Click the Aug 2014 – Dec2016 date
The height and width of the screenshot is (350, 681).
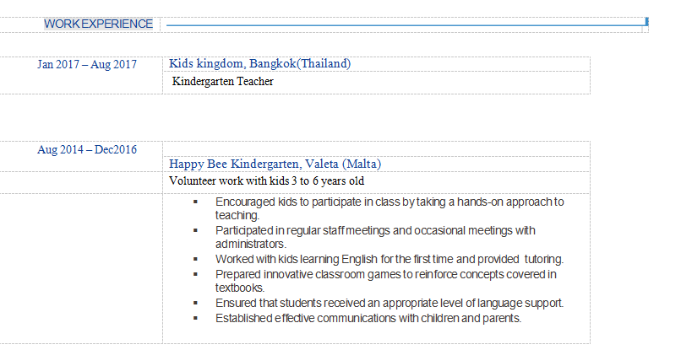tap(87, 149)
